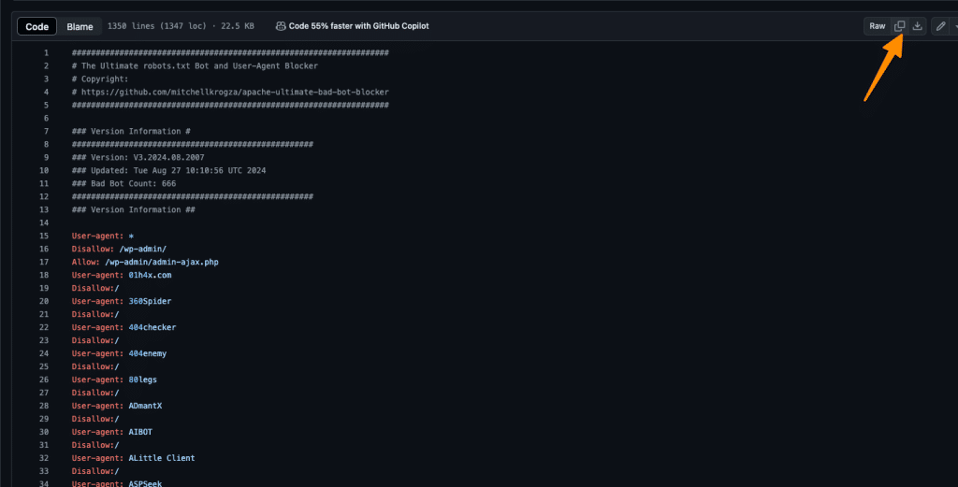This screenshot has height=487, width=958.
Task: Click line number 1
Action: pos(46,53)
